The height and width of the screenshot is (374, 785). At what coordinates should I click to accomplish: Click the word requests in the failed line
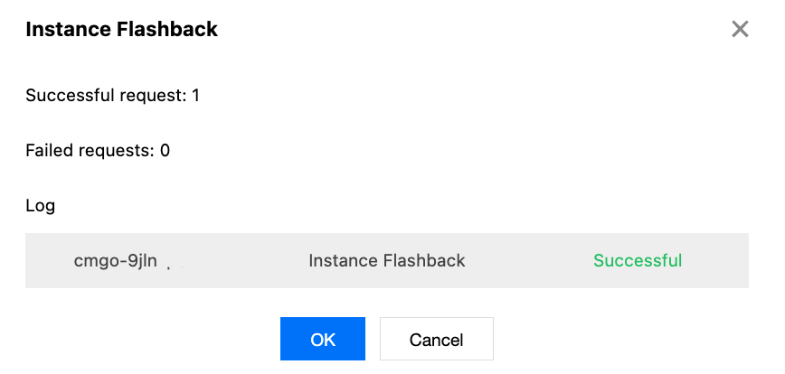(112, 150)
